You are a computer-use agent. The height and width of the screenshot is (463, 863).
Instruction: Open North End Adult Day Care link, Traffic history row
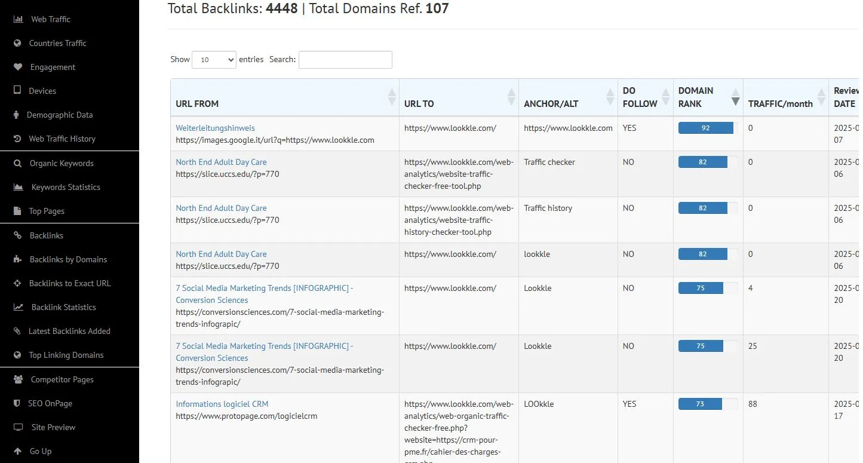(x=221, y=208)
